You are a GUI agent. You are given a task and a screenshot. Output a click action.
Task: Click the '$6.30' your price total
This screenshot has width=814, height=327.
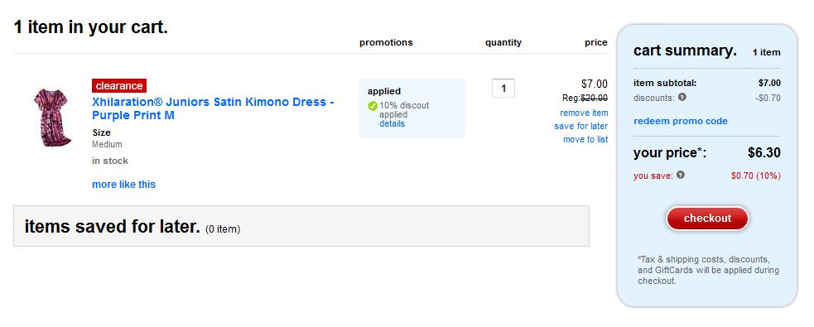pos(764,152)
